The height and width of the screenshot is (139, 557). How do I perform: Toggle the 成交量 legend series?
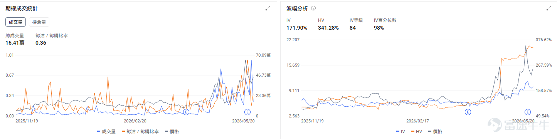coord(106,132)
